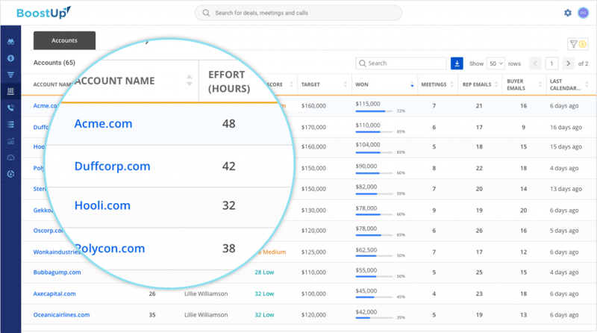Click magnifier icon in table search box
This screenshot has width=597, height=333.
point(363,63)
